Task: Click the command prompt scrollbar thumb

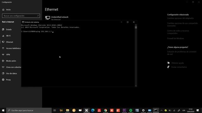Action: click(x=136, y=27)
